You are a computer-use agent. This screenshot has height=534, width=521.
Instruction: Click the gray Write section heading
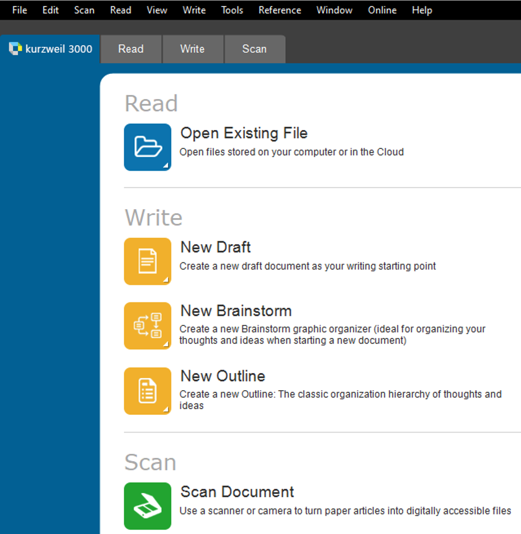[x=154, y=217]
